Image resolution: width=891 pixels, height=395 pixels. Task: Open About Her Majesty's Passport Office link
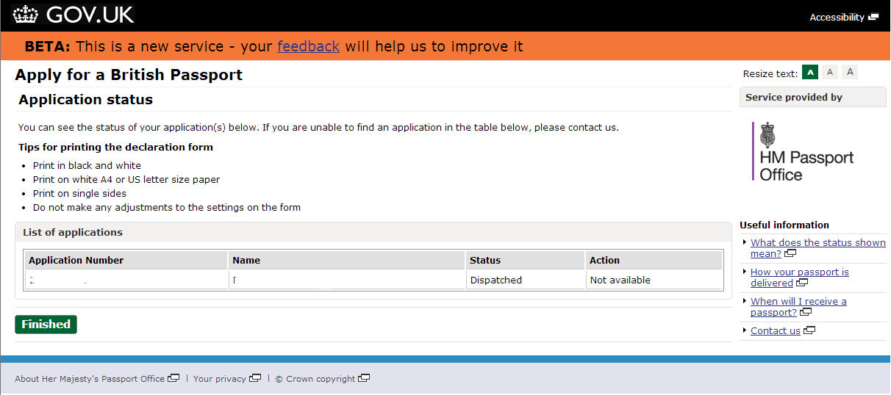(90, 379)
